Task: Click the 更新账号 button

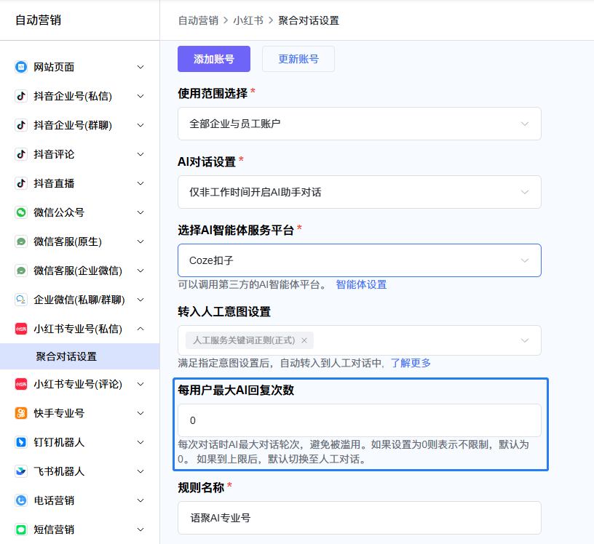Action: [298, 59]
